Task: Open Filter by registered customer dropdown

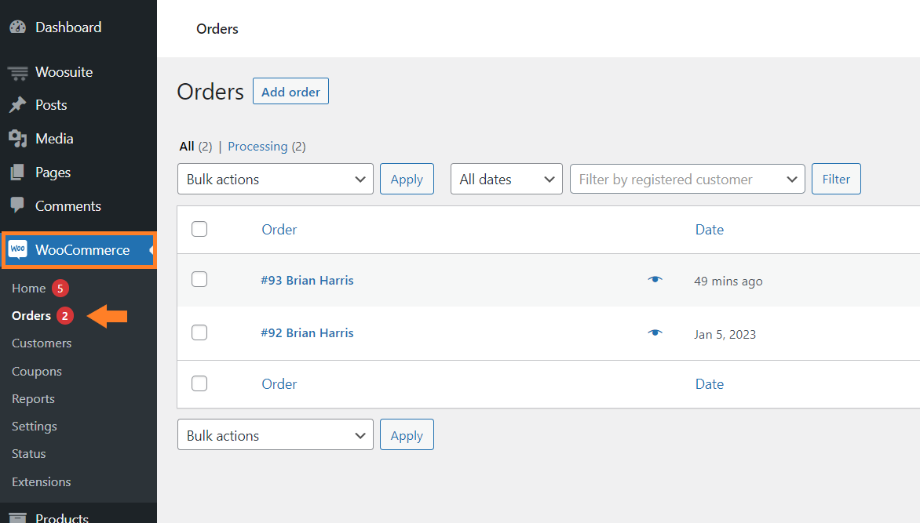Action: click(x=687, y=179)
